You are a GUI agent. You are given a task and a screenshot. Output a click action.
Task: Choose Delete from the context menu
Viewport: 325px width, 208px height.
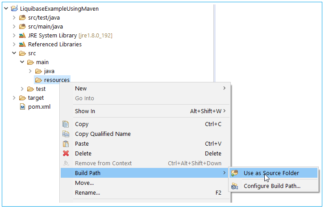pos(145,153)
